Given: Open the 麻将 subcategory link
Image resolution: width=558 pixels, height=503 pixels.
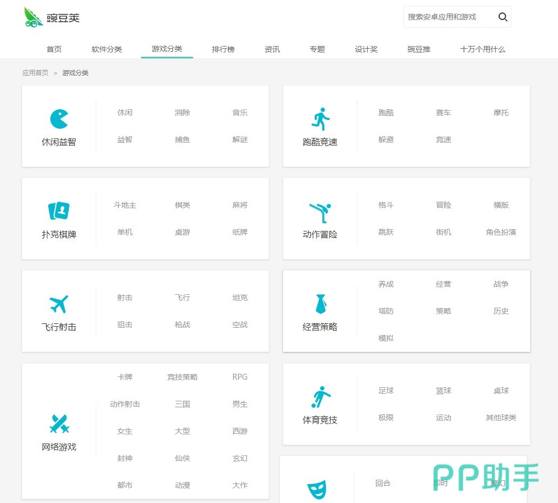Looking at the screenshot, I should [240, 205].
